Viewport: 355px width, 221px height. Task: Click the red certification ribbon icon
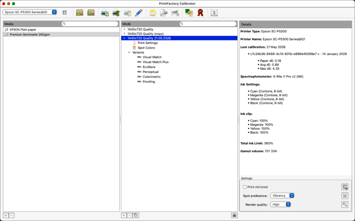pyautogui.click(x=200, y=12)
